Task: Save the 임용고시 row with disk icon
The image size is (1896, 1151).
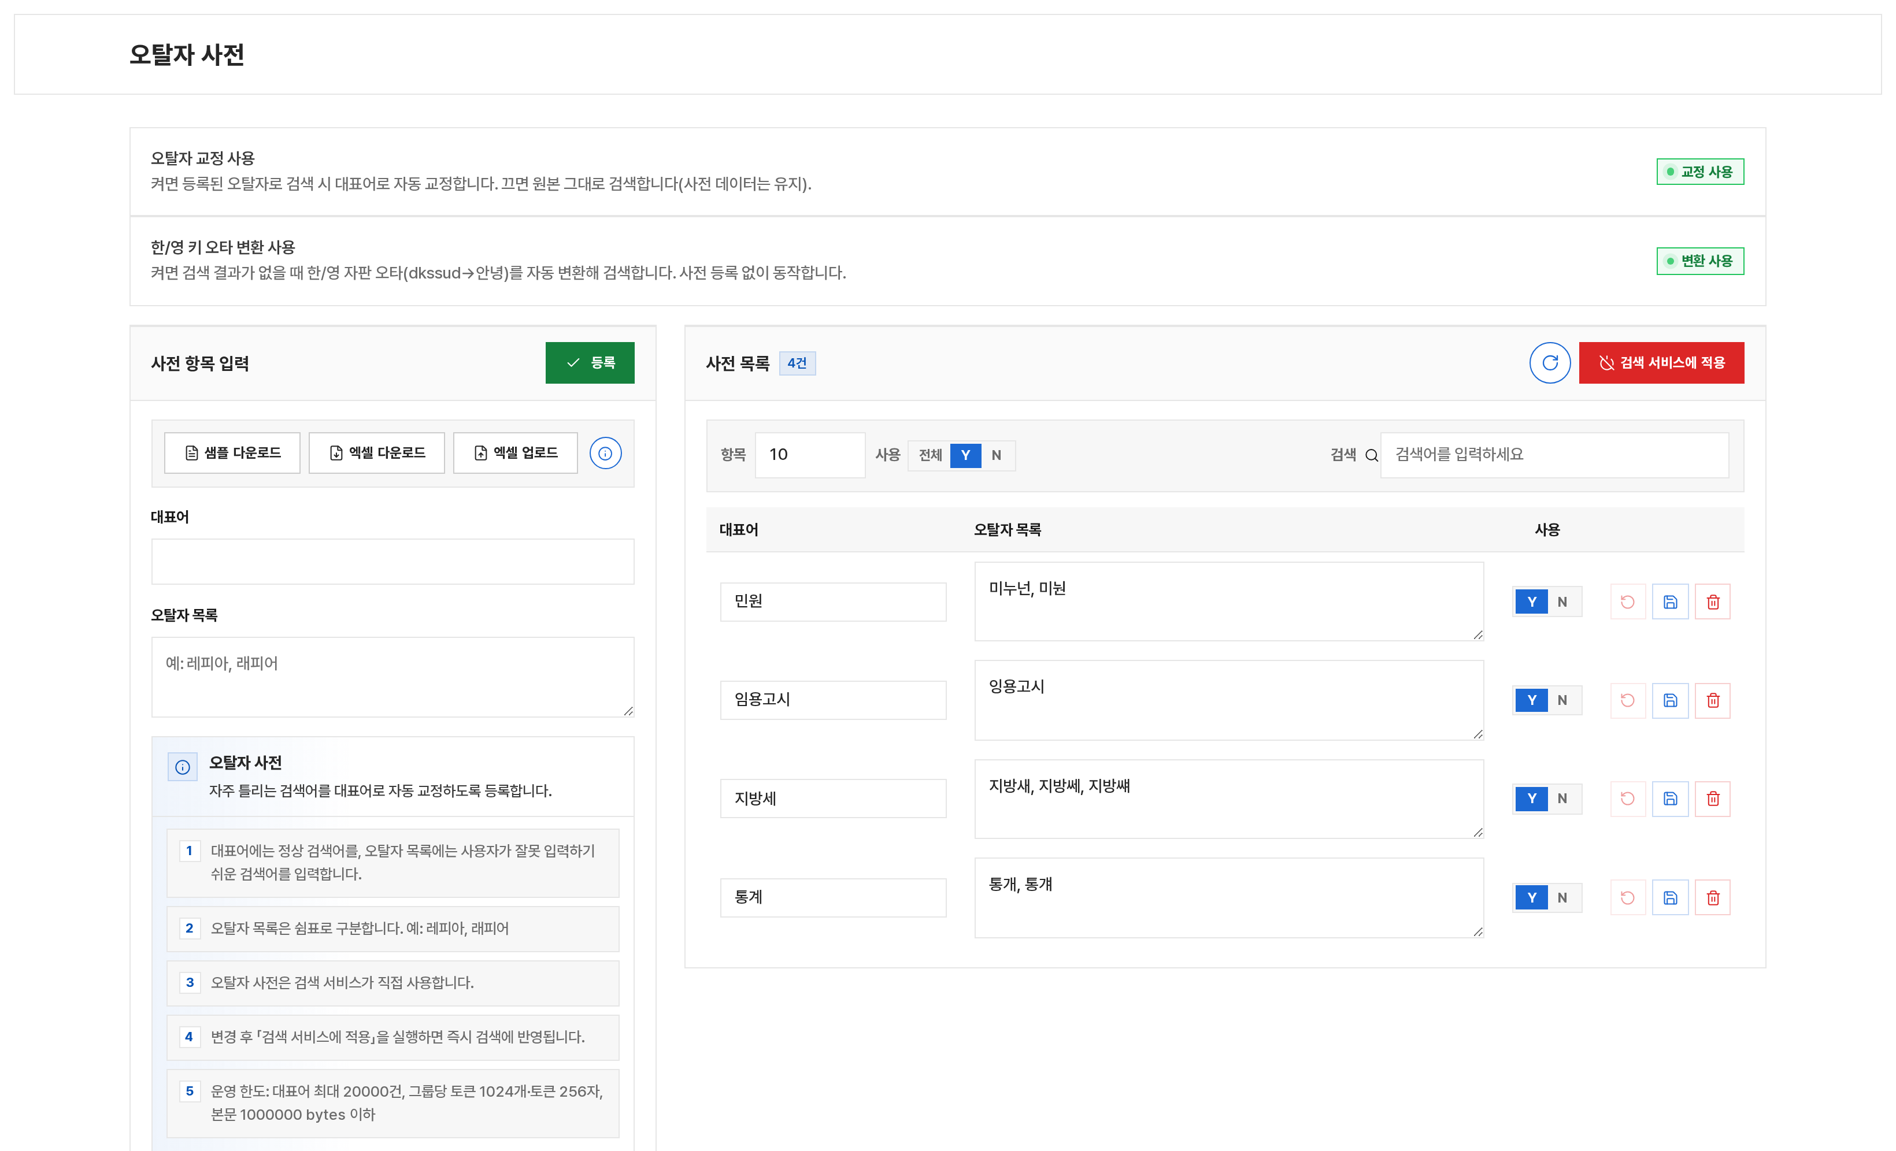Action: 1670,700
